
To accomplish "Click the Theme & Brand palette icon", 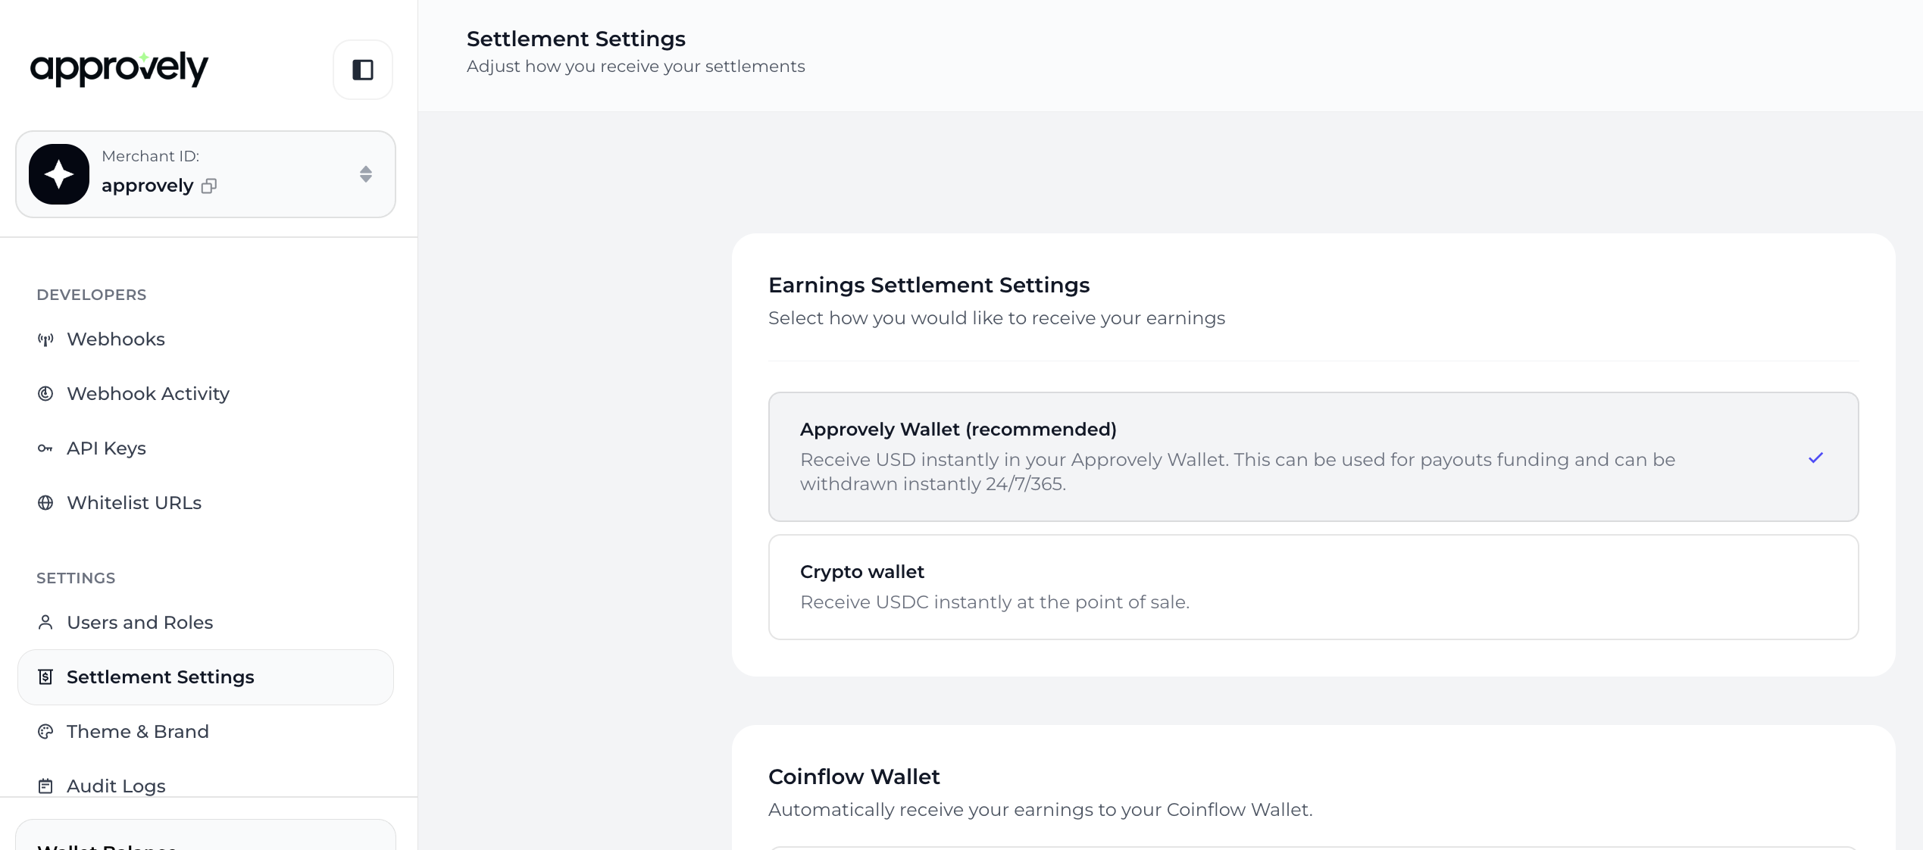I will (45, 732).
